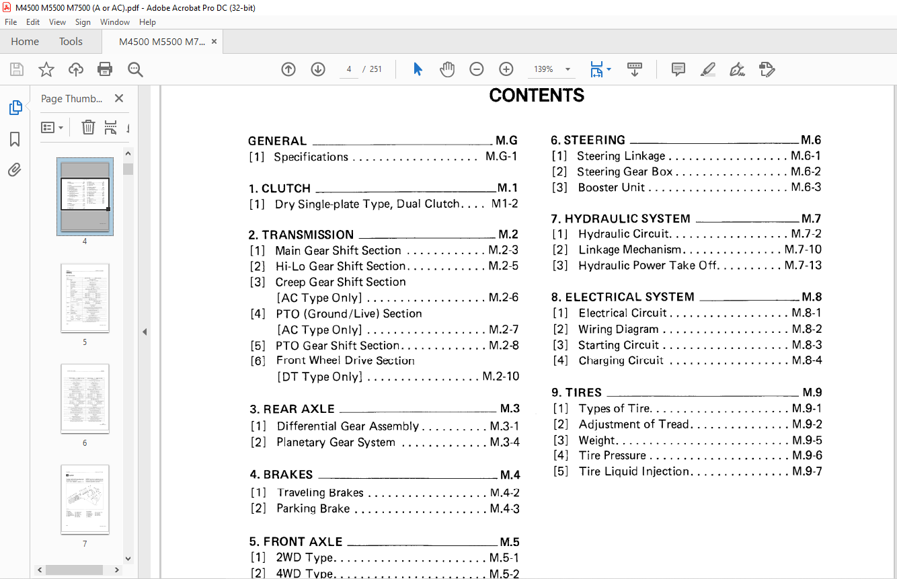Close the Page Thumbnails panel

tap(119, 98)
